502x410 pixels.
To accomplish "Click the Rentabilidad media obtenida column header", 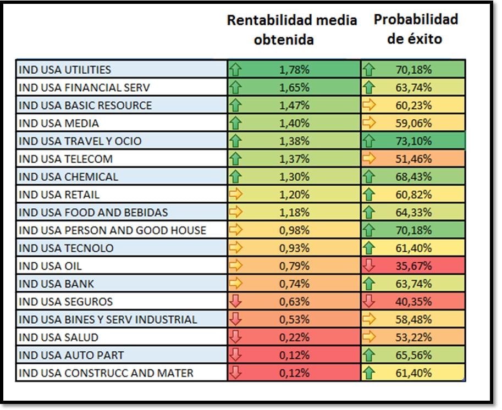I will point(292,30).
